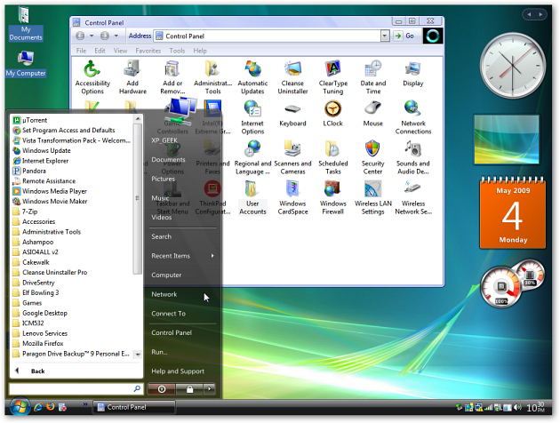This screenshot has width=560, height=423.
Task: Open Windows CardSpace icon
Action: pos(292,198)
